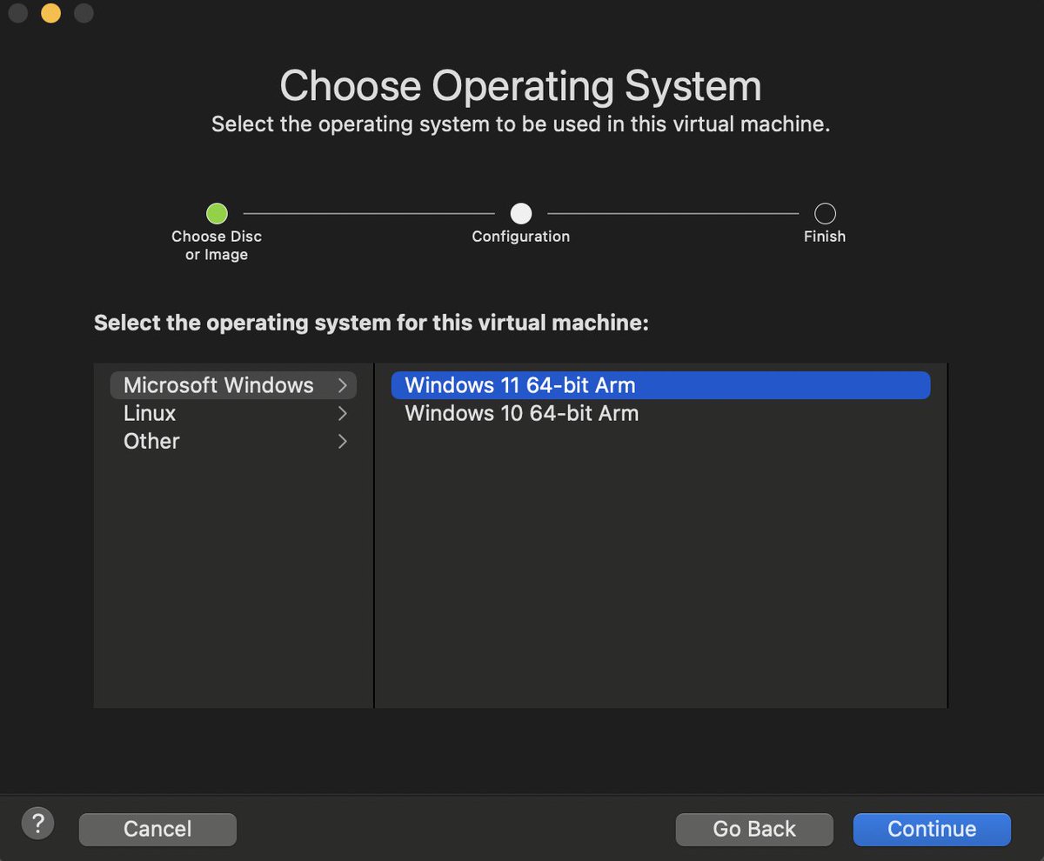Image resolution: width=1044 pixels, height=861 pixels.
Task: Select the Other category
Action: [x=233, y=441]
